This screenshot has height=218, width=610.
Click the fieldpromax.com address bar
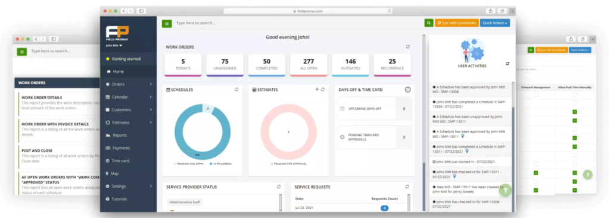click(x=308, y=11)
